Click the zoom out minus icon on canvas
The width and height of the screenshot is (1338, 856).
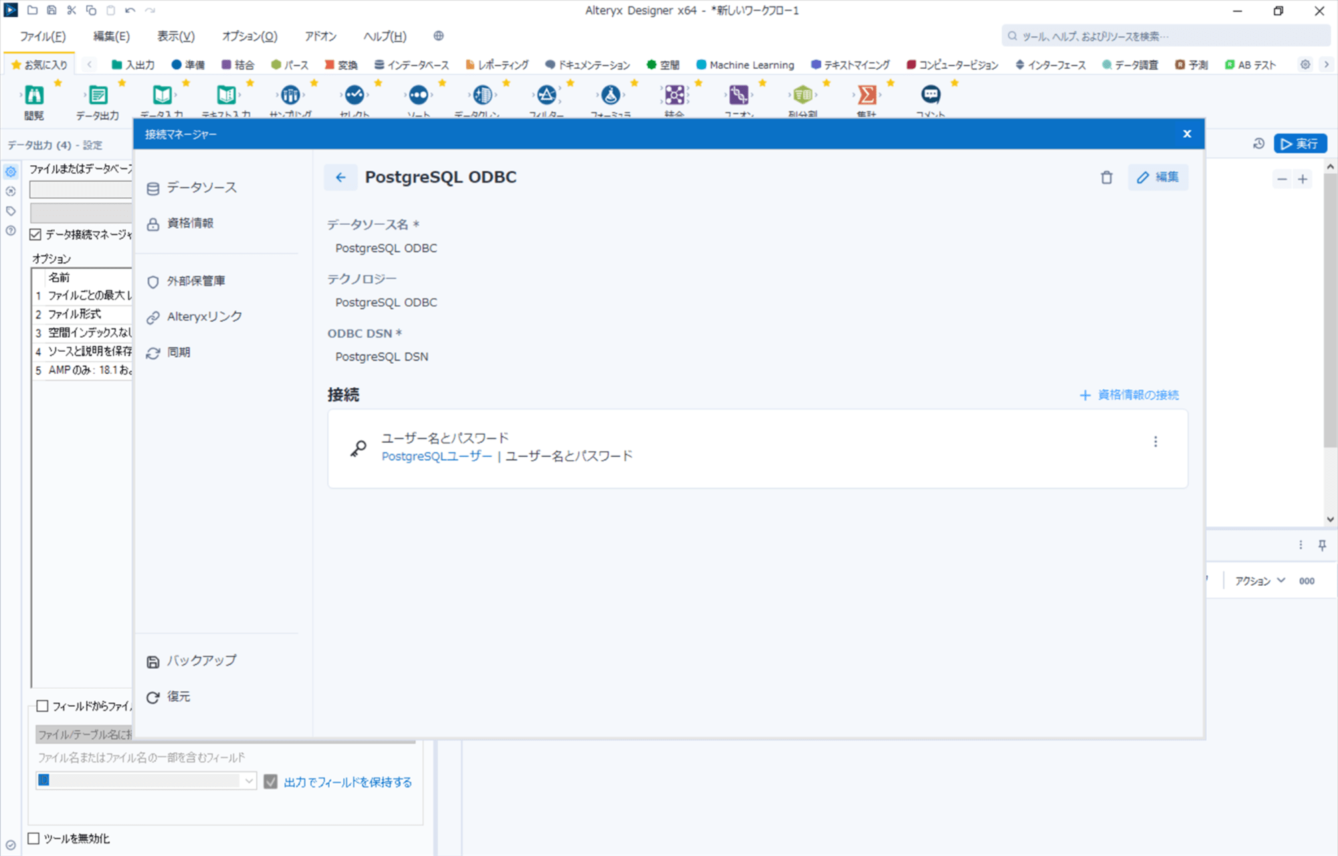pyautogui.click(x=1282, y=179)
